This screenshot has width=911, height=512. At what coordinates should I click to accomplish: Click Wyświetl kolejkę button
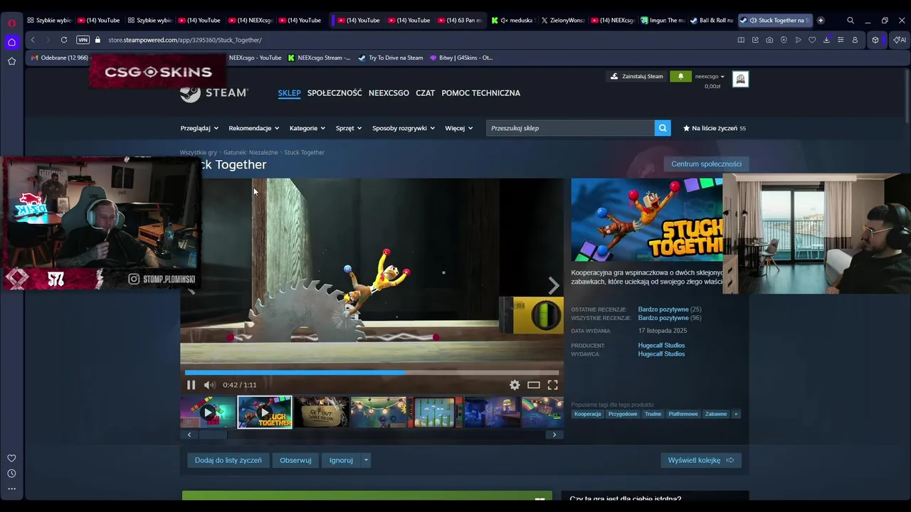coord(701,460)
